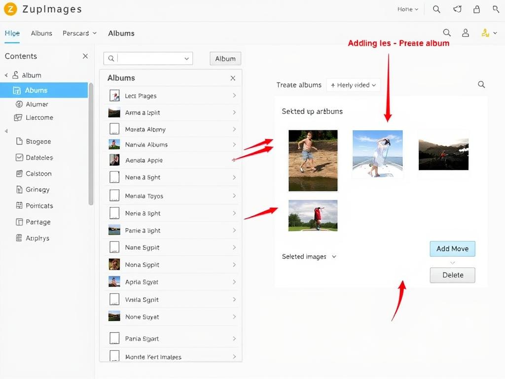Click the Liercome sidebar icon
This screenshot has height=379, width=505.
click(x=18, y=117)
